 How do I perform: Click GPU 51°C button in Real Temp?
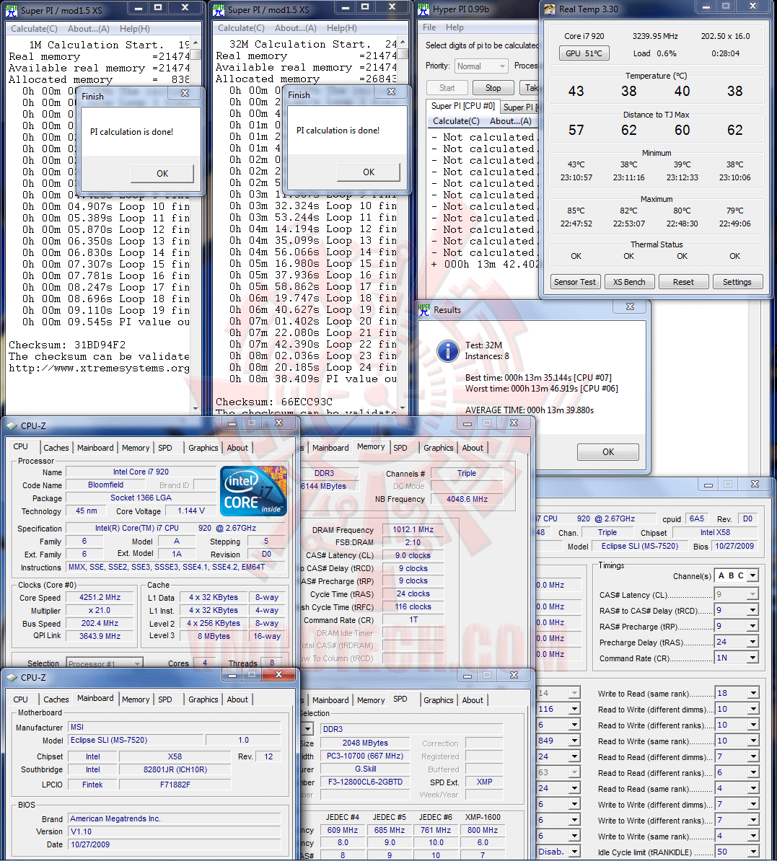584,53
